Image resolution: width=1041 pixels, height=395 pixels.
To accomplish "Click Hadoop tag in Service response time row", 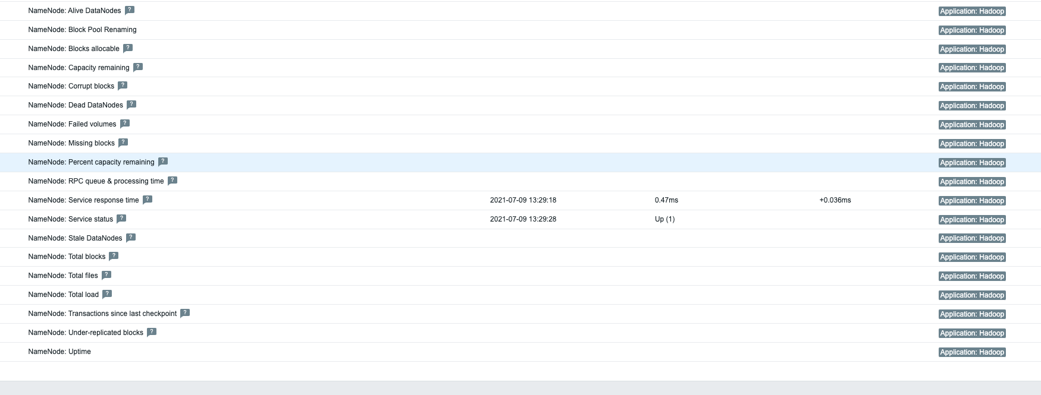I will [x=972, y=201].
